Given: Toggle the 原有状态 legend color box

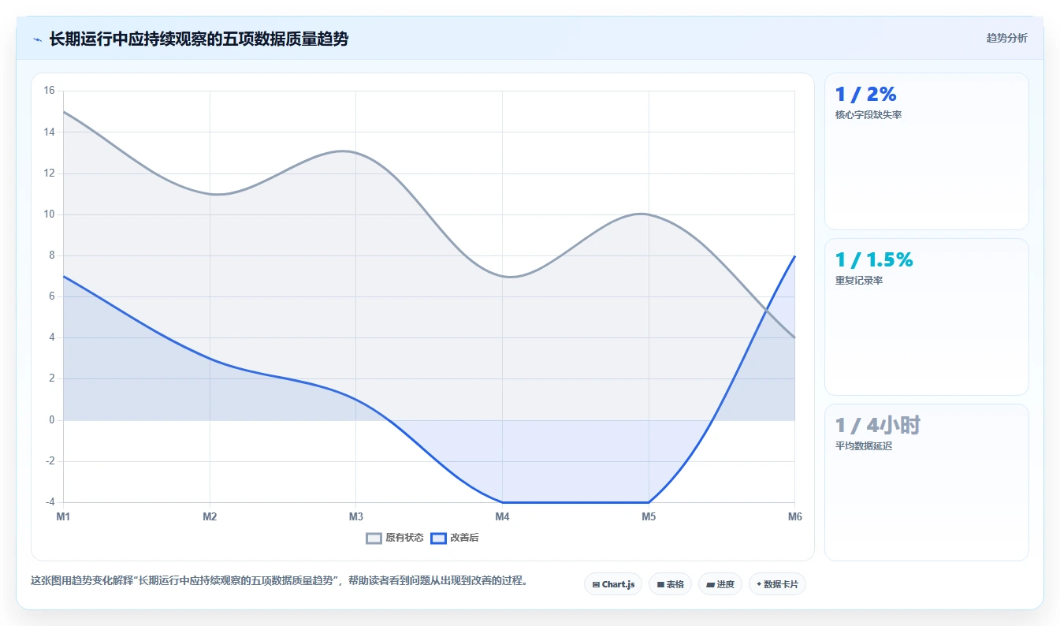Looking at the screenshot, I should (x=374, y=538).
